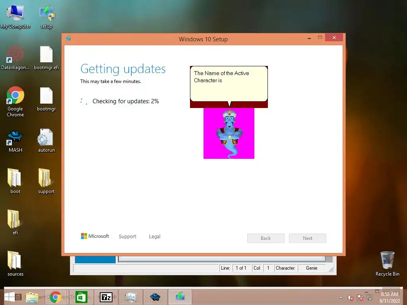Select the sources folder icon
This screenshot has width=407, height=305.
click(16, 263)
